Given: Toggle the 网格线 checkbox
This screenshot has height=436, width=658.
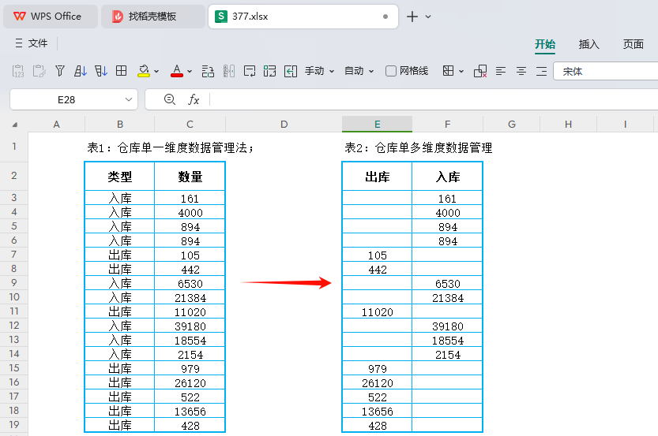Looking at the screenshot, I should tap(391, 71).
